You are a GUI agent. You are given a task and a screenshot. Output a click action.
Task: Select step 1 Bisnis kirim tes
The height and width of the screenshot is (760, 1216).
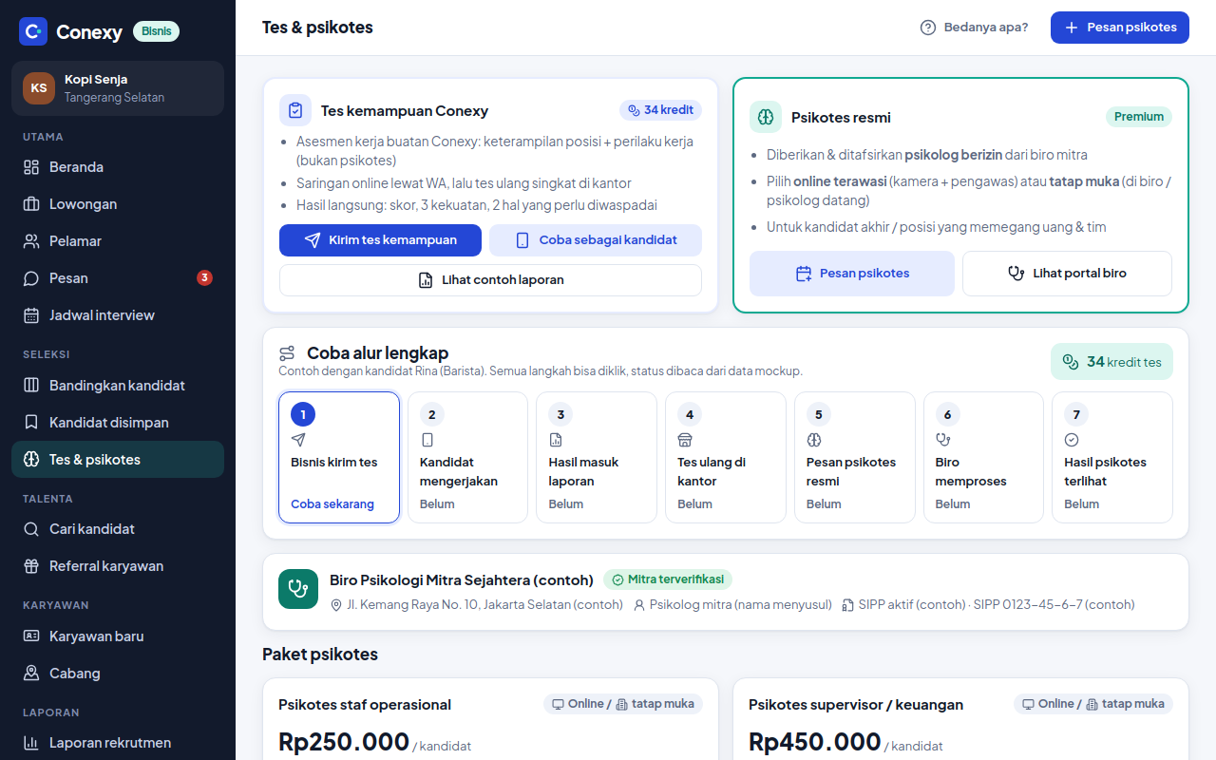tap(339, 457)
